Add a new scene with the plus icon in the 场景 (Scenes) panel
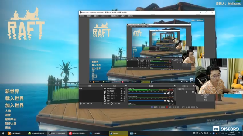Image resolution: width=243 pixels, height=136 pixels. pyautogui.click(x=80, y=104)
